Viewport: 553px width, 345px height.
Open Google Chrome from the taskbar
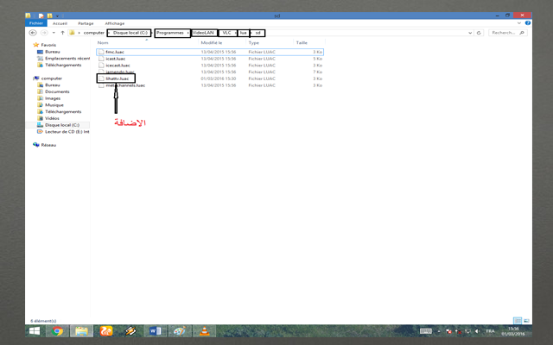(57, 330)
